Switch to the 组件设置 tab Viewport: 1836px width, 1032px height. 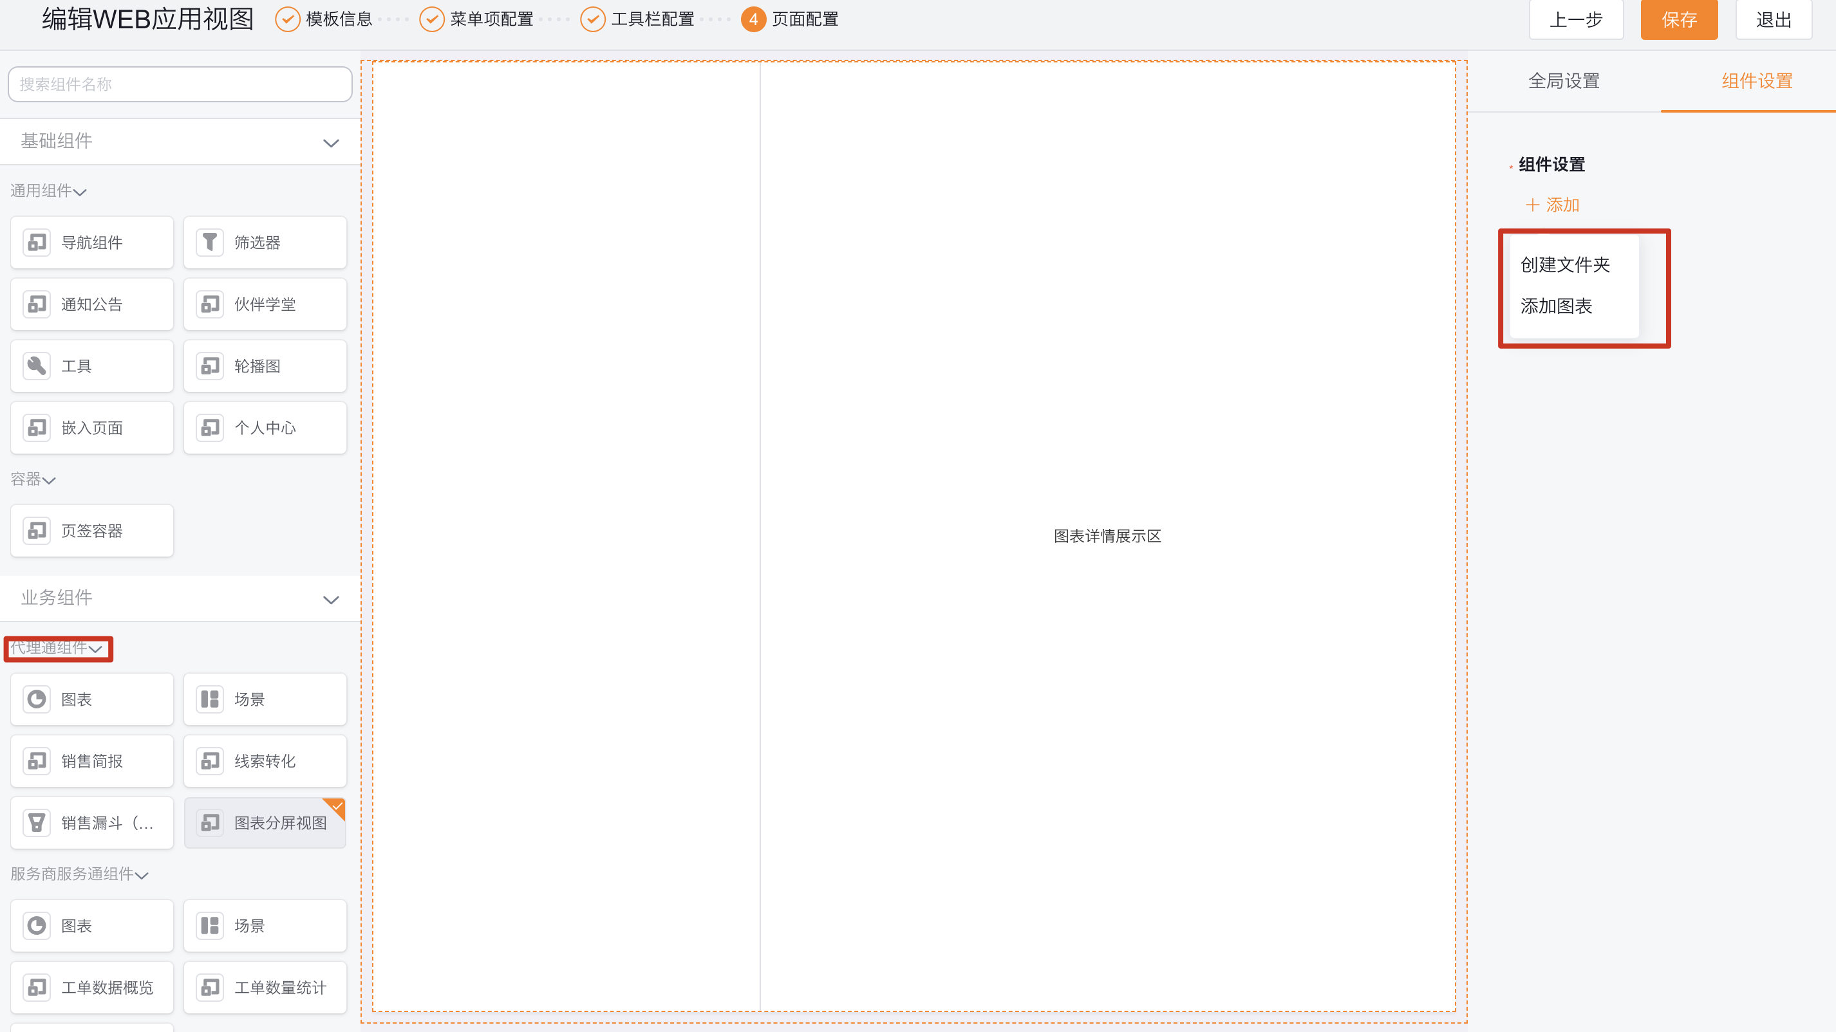1757,81
